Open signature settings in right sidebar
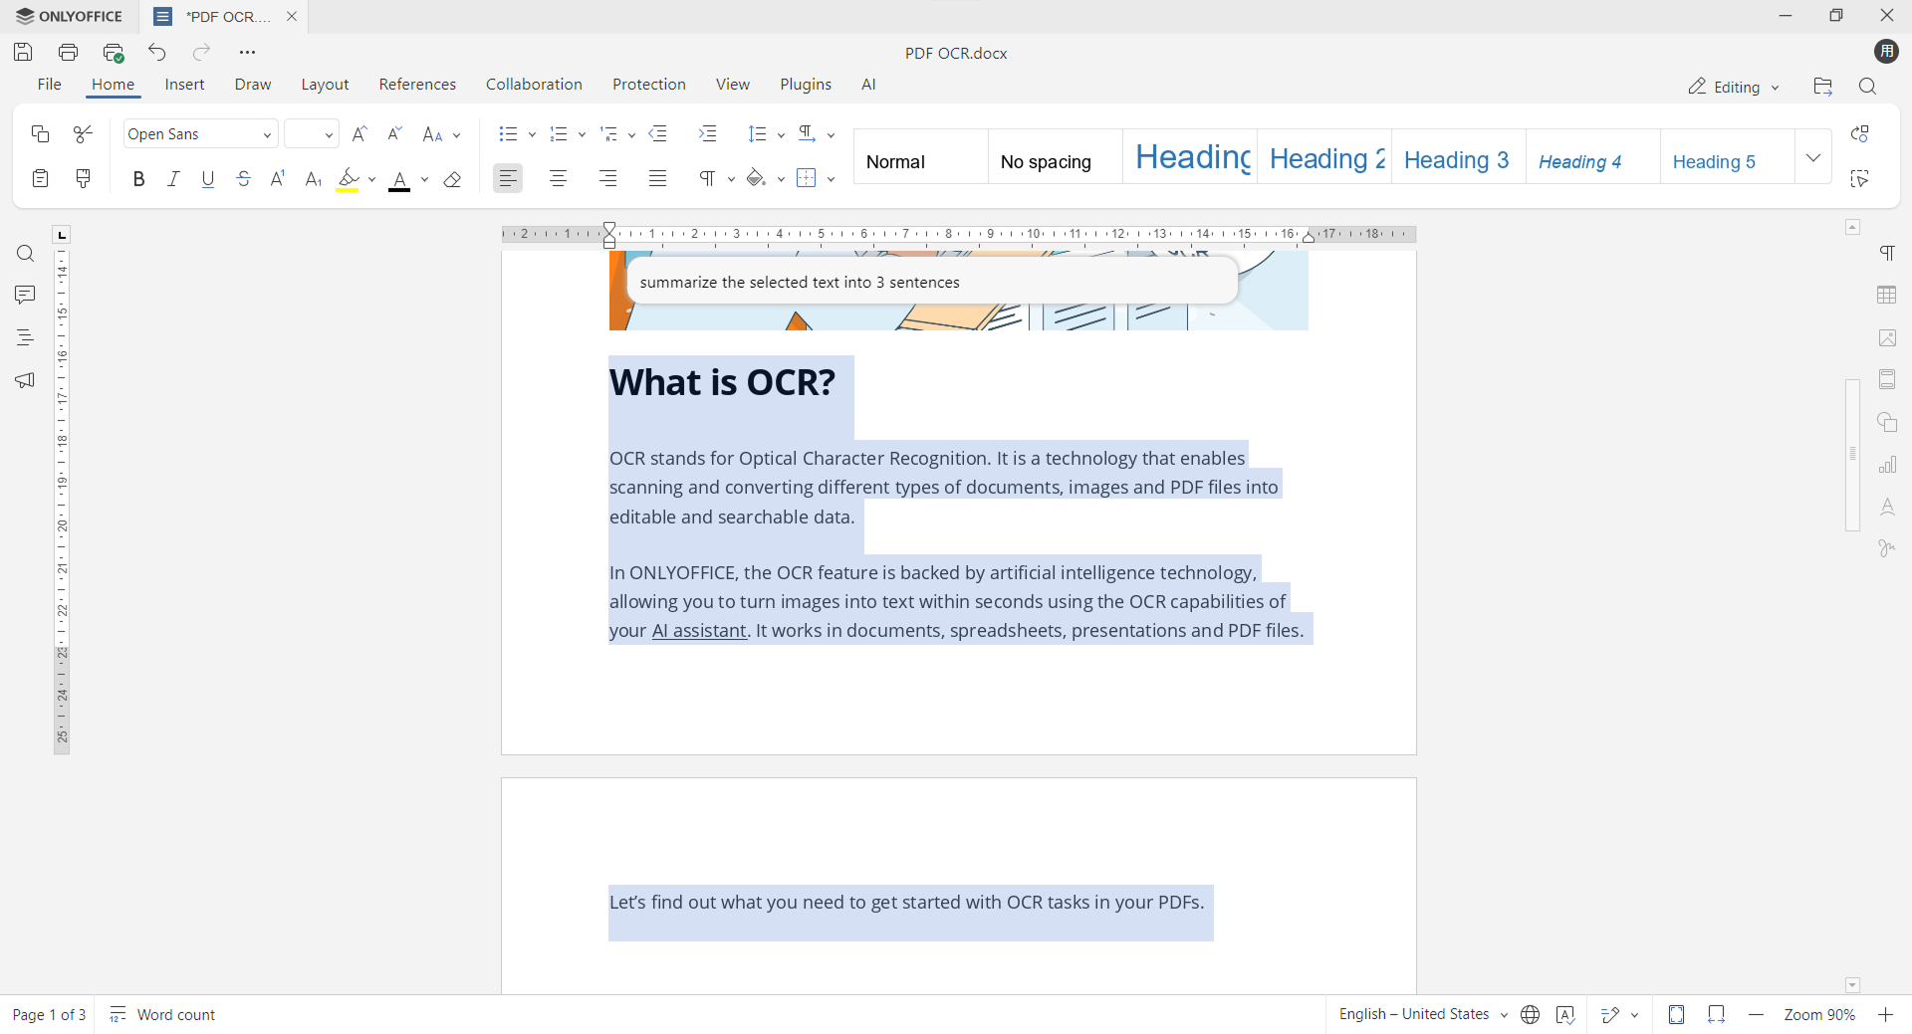This screenshot has width=1912, height=1034. click(x=1887, y=548)
